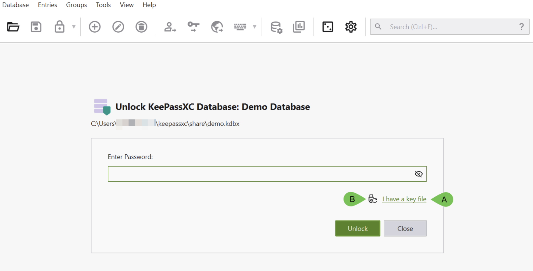Click the hardware key refresh icon
The width and height of the screenshot is (533, 271).
point(373,199)
